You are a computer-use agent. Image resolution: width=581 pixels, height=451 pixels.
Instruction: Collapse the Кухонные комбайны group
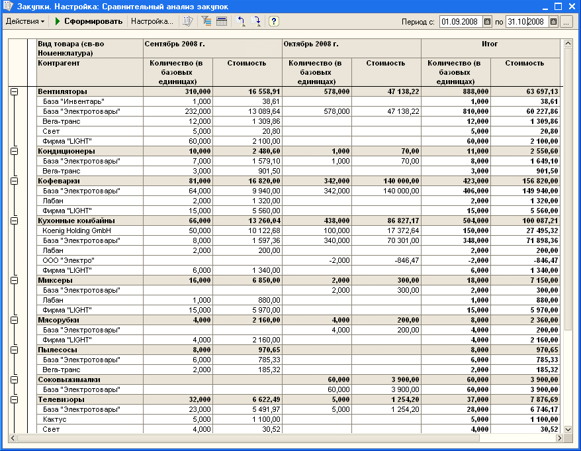[x=14, y=221]
